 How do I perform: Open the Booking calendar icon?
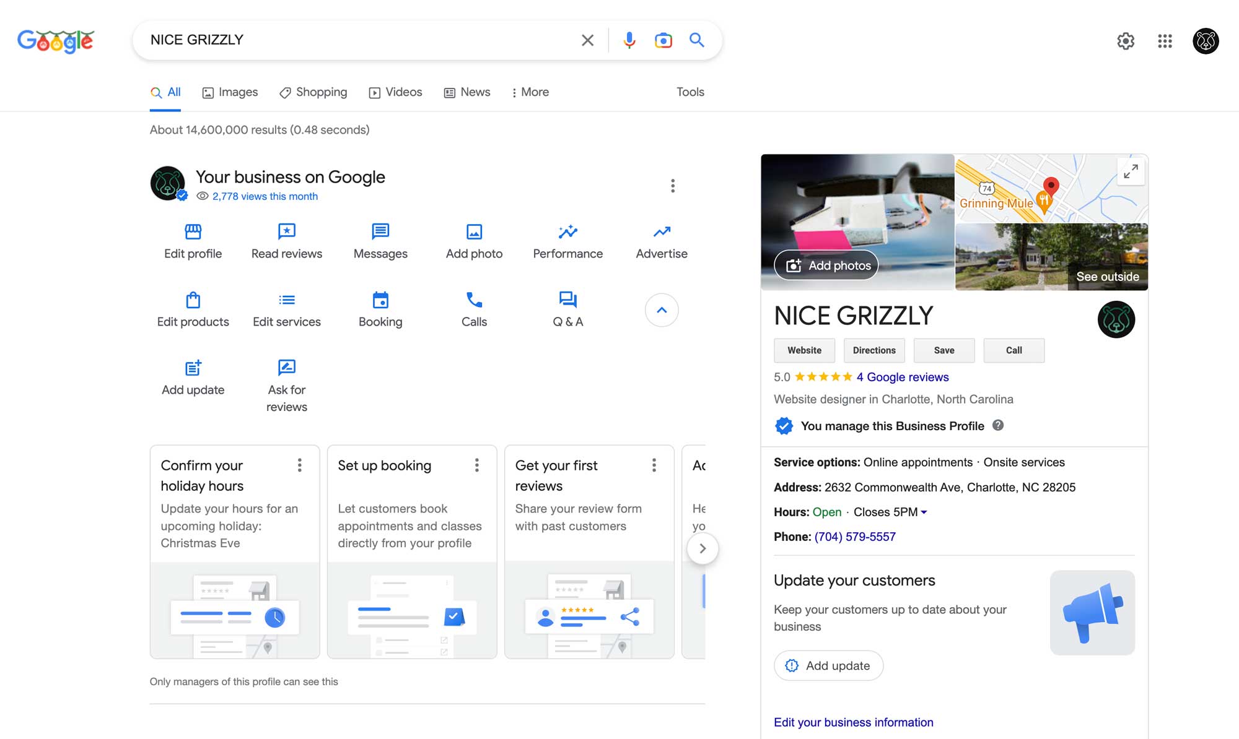point(380,300)
